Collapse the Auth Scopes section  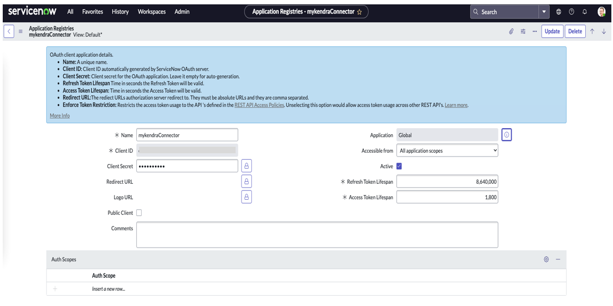pyautogui.click(x=558, y=259)
